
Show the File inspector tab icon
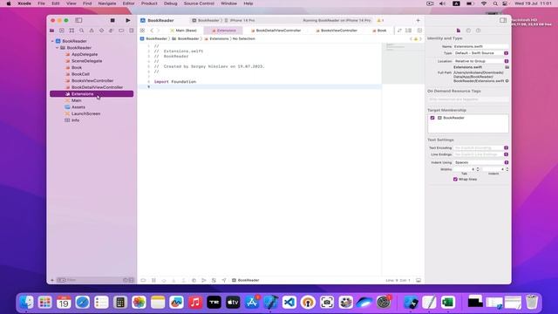(459, 31)
